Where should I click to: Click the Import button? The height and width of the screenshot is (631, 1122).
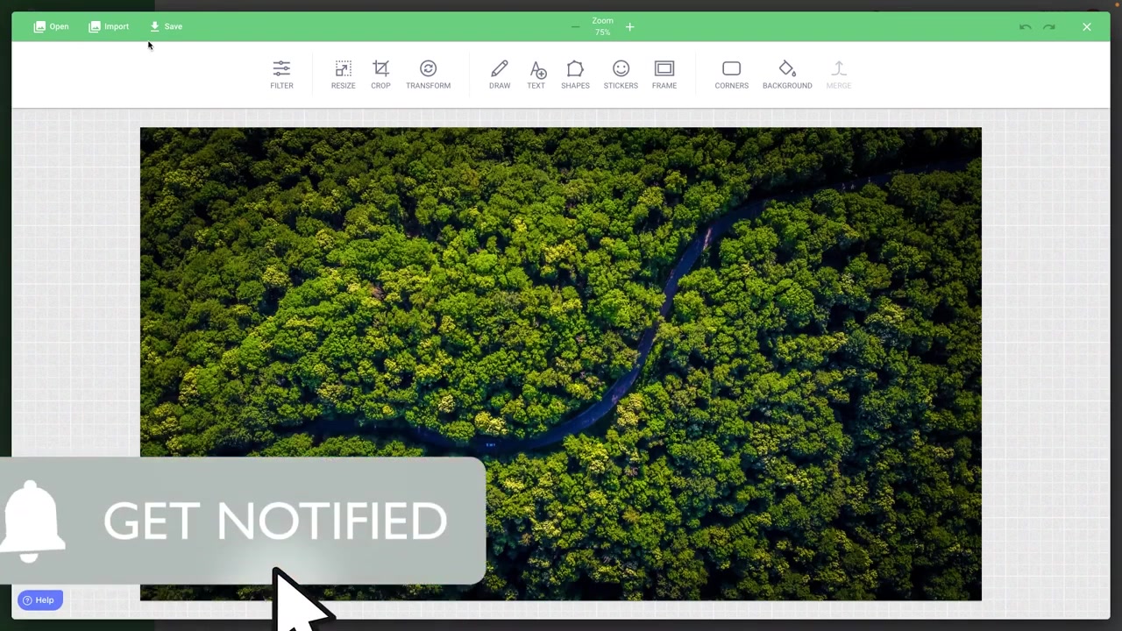click(x=109, y=26)
